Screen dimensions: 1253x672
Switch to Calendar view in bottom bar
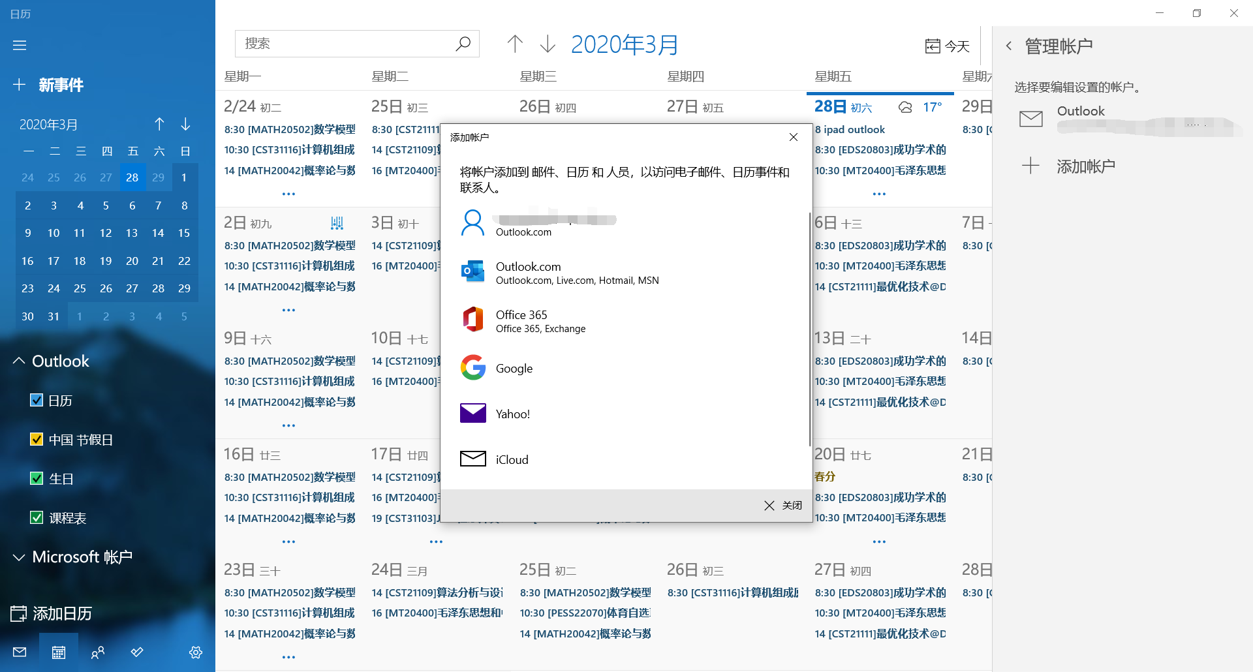point(59,652)
